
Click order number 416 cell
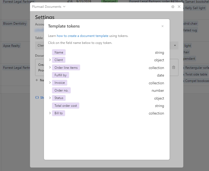tap(70, 1)
